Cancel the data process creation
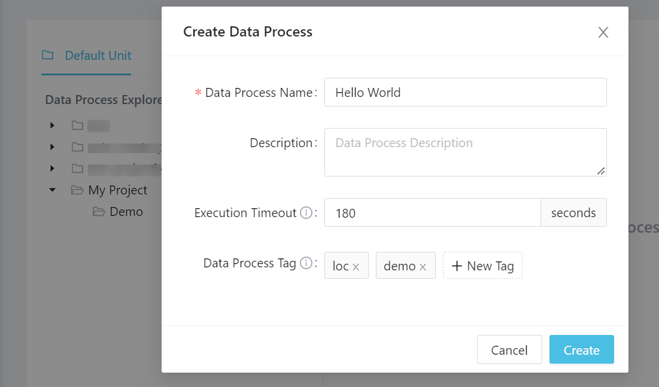Image resolution: width=659 pixels, height=387 pixels. click(x=509, y=350)
